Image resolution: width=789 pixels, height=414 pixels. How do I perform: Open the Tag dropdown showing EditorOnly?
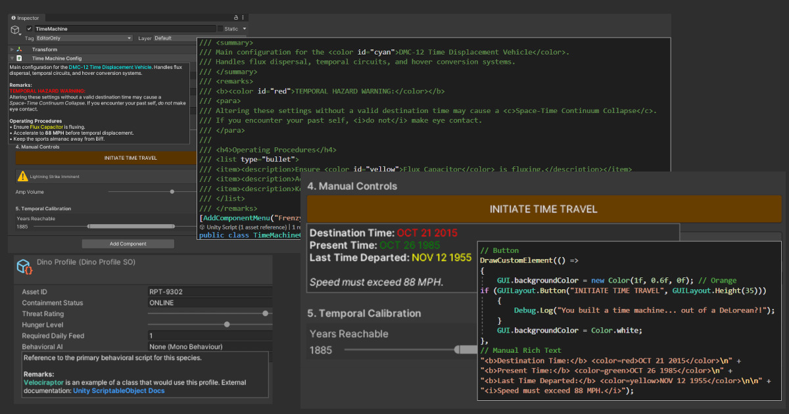coord(84,38)
